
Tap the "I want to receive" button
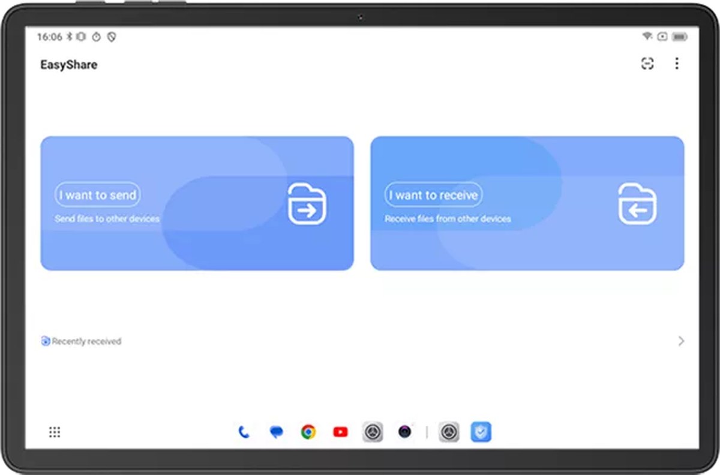tap(433, 195)
